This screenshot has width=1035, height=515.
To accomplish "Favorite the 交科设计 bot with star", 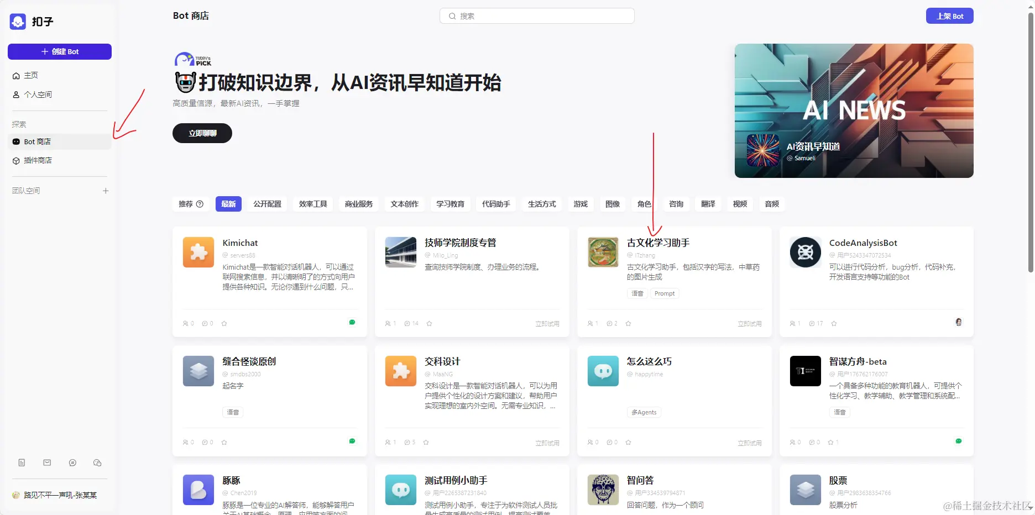I will 426,443.
